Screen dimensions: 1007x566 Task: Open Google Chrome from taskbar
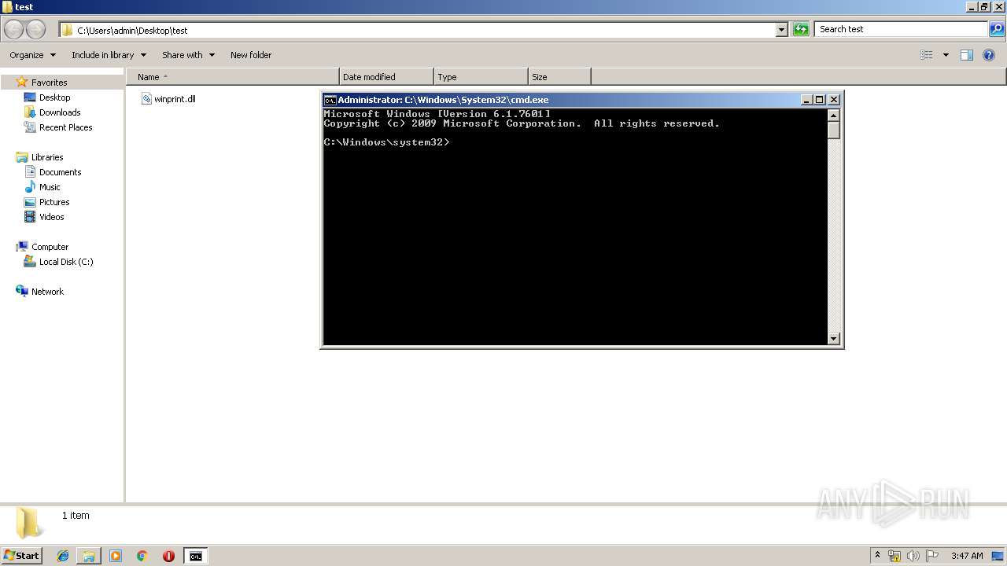[x=142, y=556]
